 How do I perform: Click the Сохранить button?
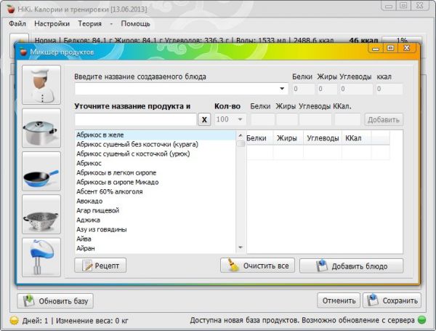click(392, 300)
